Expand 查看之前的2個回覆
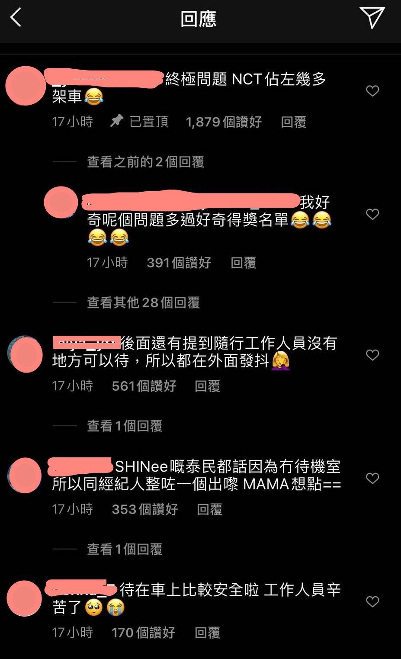The height and width of the screenshot is (659, 401). click(x=145, y=162)
